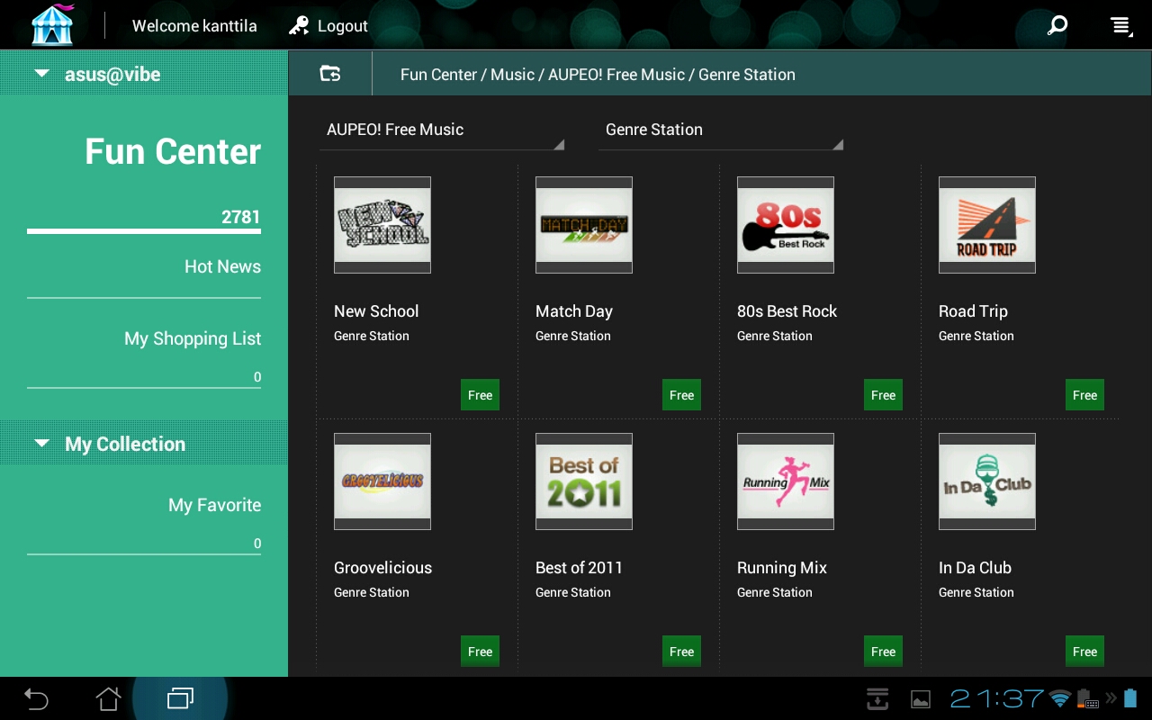The width and height of the screenshot is (1152, 720).
Task: Tap the 21:37 clock in the status bar
Action: point(997,698)
